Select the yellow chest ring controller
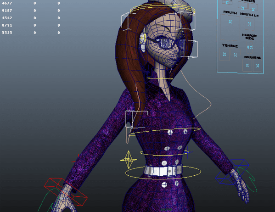The image size is (275, 212). [164, 132]
